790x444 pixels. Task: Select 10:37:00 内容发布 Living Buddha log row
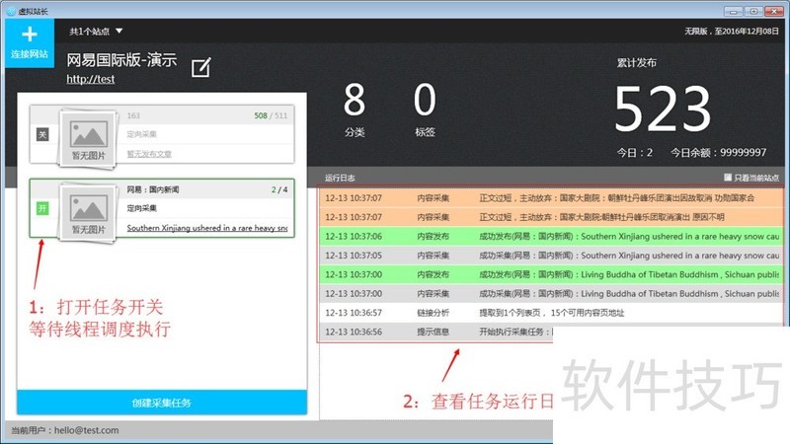coord(551,274)
